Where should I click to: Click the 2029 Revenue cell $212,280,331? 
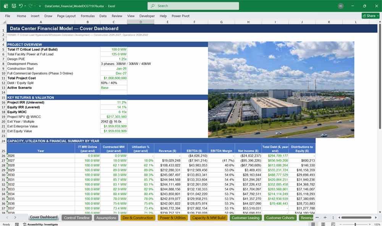point(168,170)
